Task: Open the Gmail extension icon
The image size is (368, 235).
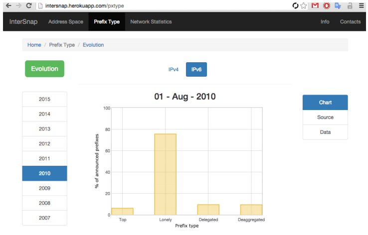Action: [x=315, y=5]
